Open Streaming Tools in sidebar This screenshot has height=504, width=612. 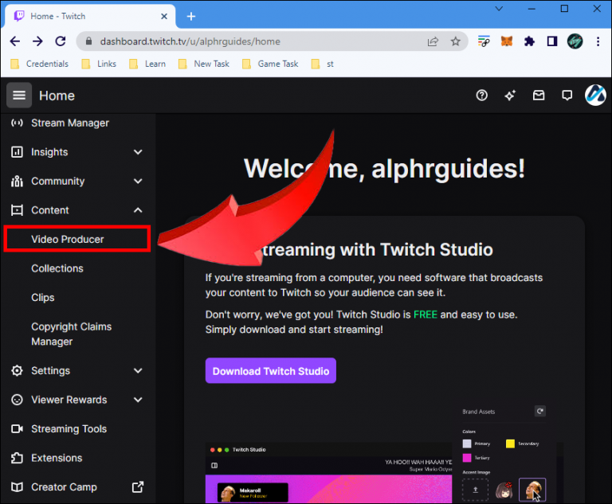(x=69, y=428)
